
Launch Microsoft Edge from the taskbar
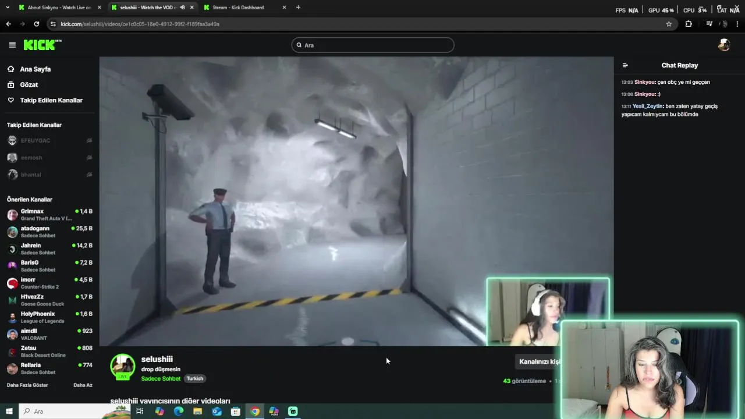pos(179,411)
